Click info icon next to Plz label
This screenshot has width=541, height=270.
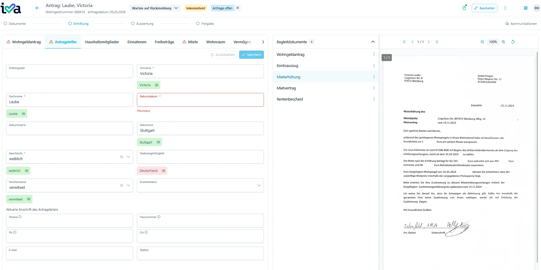point(15,232)
